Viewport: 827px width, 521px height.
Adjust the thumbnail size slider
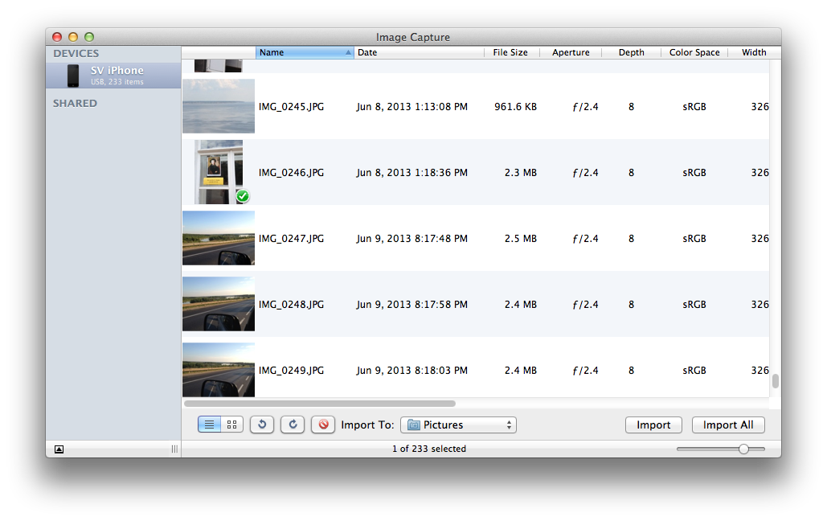[x=743, y=449]
